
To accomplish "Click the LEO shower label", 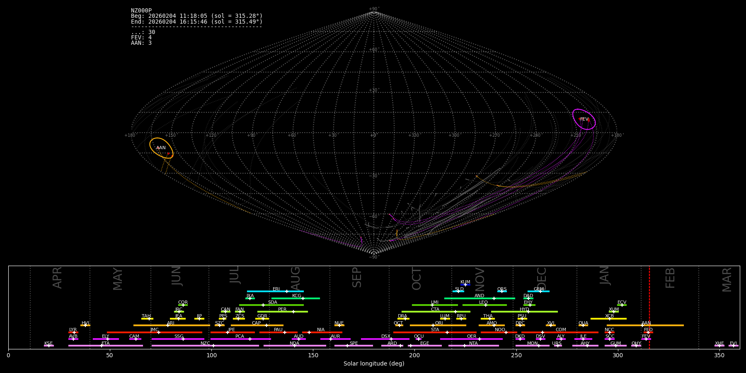I will tap(483, 303).
